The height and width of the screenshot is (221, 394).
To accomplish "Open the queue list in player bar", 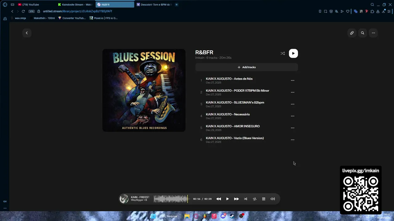I will pyautogui.click(x=263, y=199).
